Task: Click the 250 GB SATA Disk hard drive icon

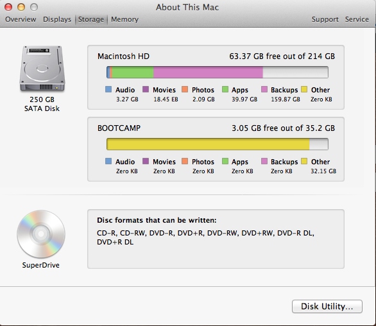Action: [x=42, y=69]
